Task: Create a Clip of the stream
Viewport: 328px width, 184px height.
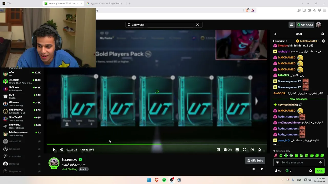Action: 228,149
